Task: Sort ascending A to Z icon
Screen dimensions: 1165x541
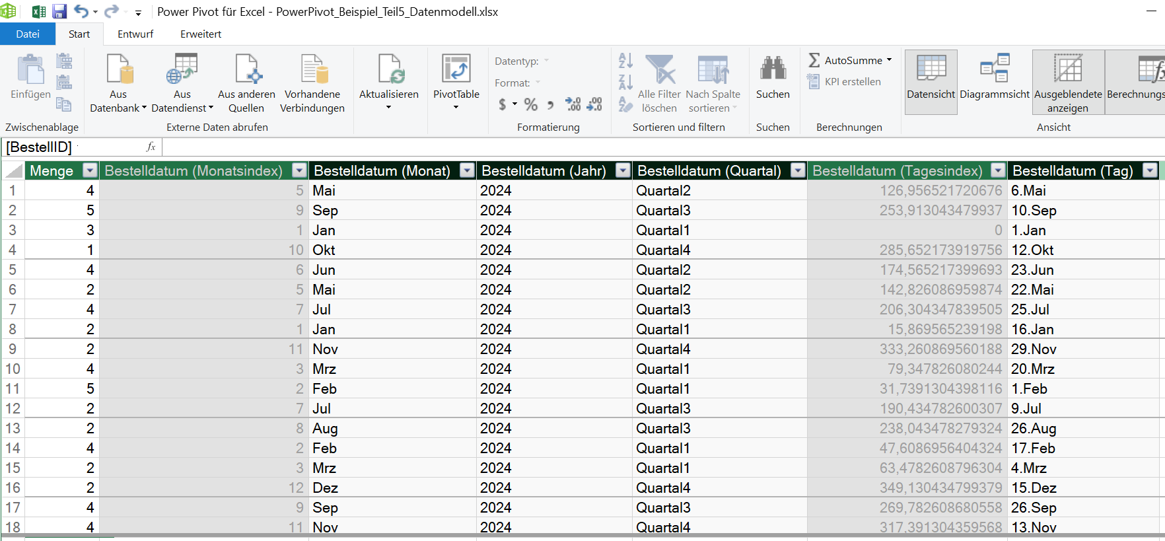Action: pyautogui.click(x=625, y=61)
